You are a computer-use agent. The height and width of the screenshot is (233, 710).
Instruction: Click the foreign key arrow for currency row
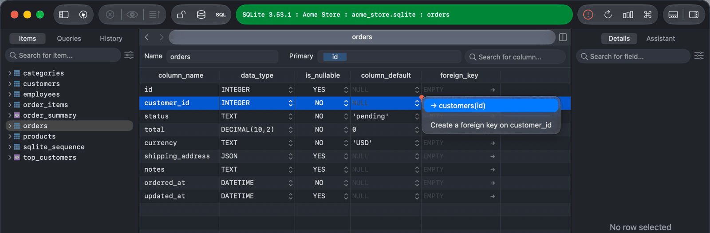tap(493, 143)
